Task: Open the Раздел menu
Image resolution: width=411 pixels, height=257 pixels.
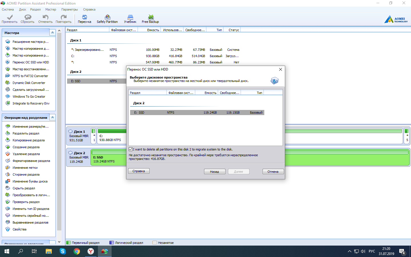Action: point(35,9)
